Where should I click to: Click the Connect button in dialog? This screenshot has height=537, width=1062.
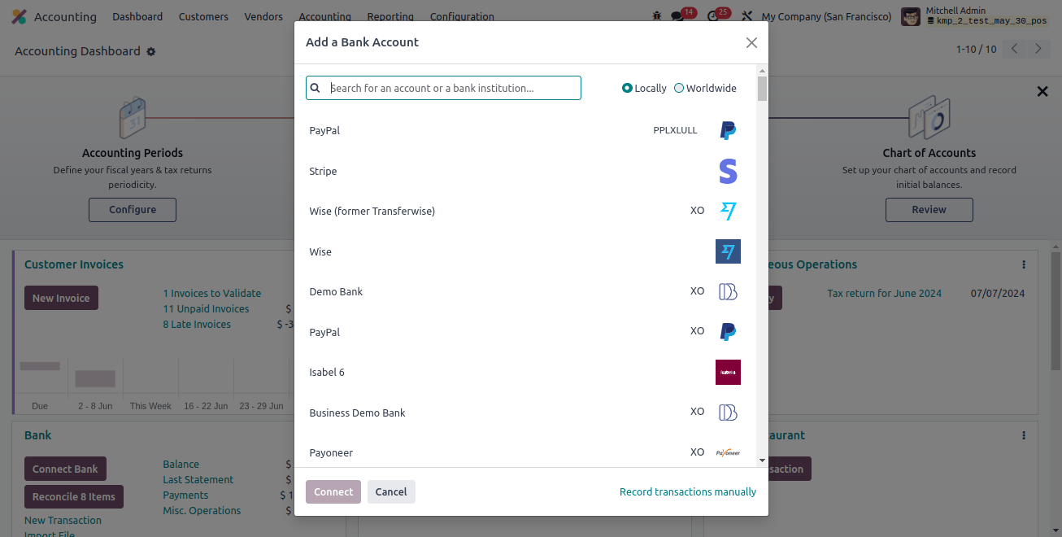(x=333, y=491)
